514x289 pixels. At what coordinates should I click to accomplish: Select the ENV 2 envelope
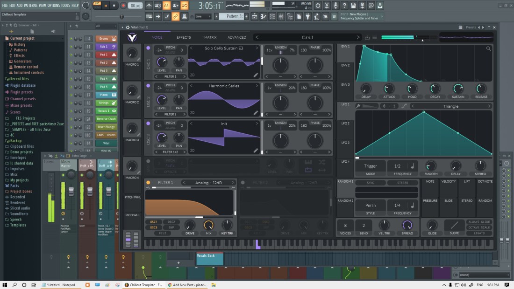(x=345, y=66)
